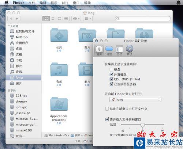The image size is (183, 149).
Task: Click the QQ penguin menu bar icon
Action: (x=179, y=3)
